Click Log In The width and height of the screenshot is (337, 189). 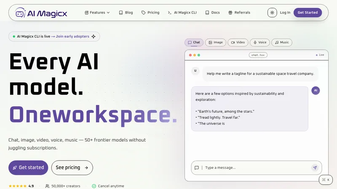point(285,13)
